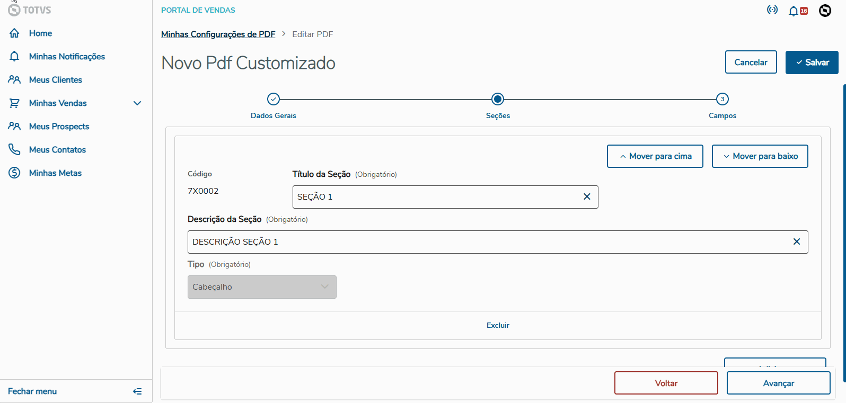
Task: Select the Seções step circle
Action: (x=498, y=99)
